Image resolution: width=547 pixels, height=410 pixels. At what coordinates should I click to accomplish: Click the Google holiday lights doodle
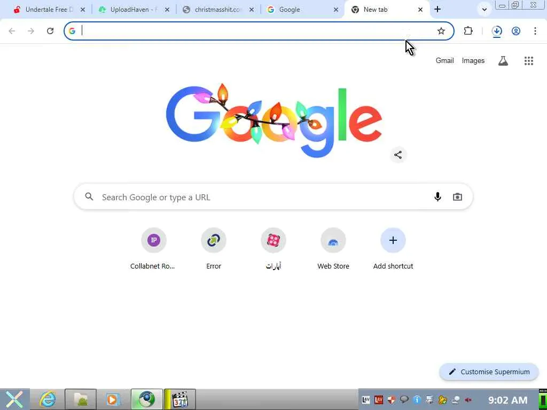point(274,120)
